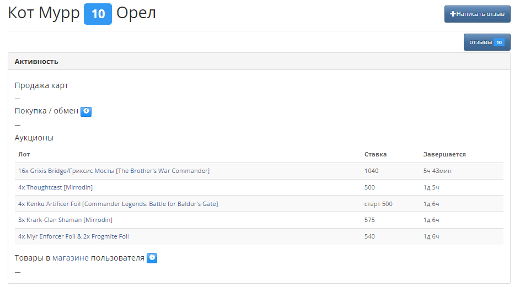Select the 4x Kenku Artificer Foil lot
The height and width of the screenshot is (287, 520).
point(118,204)
